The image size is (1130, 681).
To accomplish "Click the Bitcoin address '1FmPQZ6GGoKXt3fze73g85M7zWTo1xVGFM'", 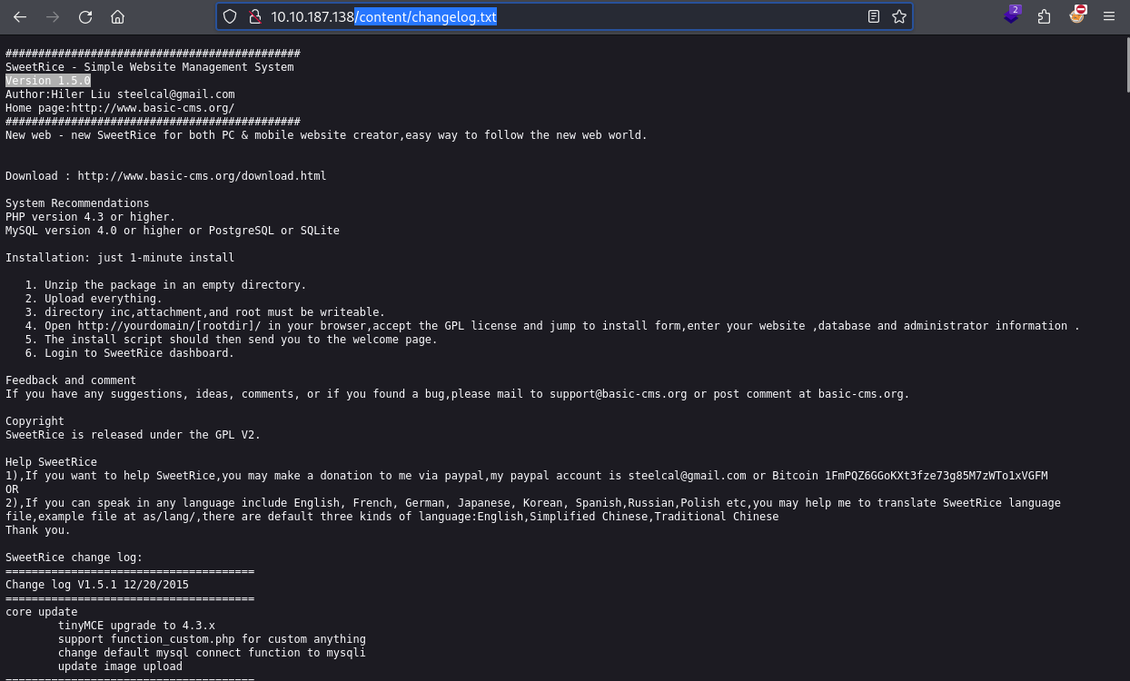I will [x=936, y=476].
